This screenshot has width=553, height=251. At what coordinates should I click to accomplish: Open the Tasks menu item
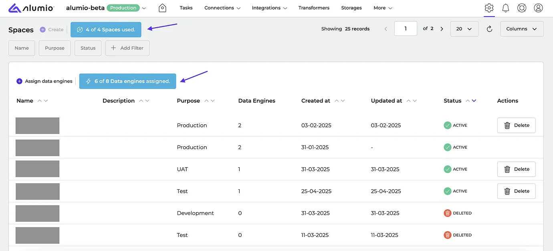(x=186, y=8)
